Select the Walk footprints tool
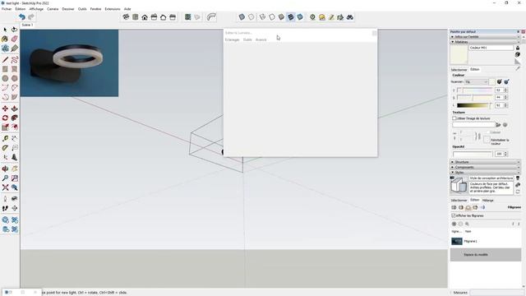 (x=5, y=208)
